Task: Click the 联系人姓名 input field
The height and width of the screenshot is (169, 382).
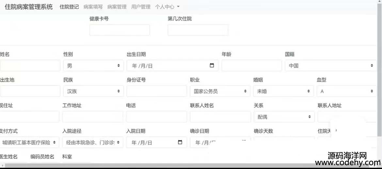Action: pos(220,117)
